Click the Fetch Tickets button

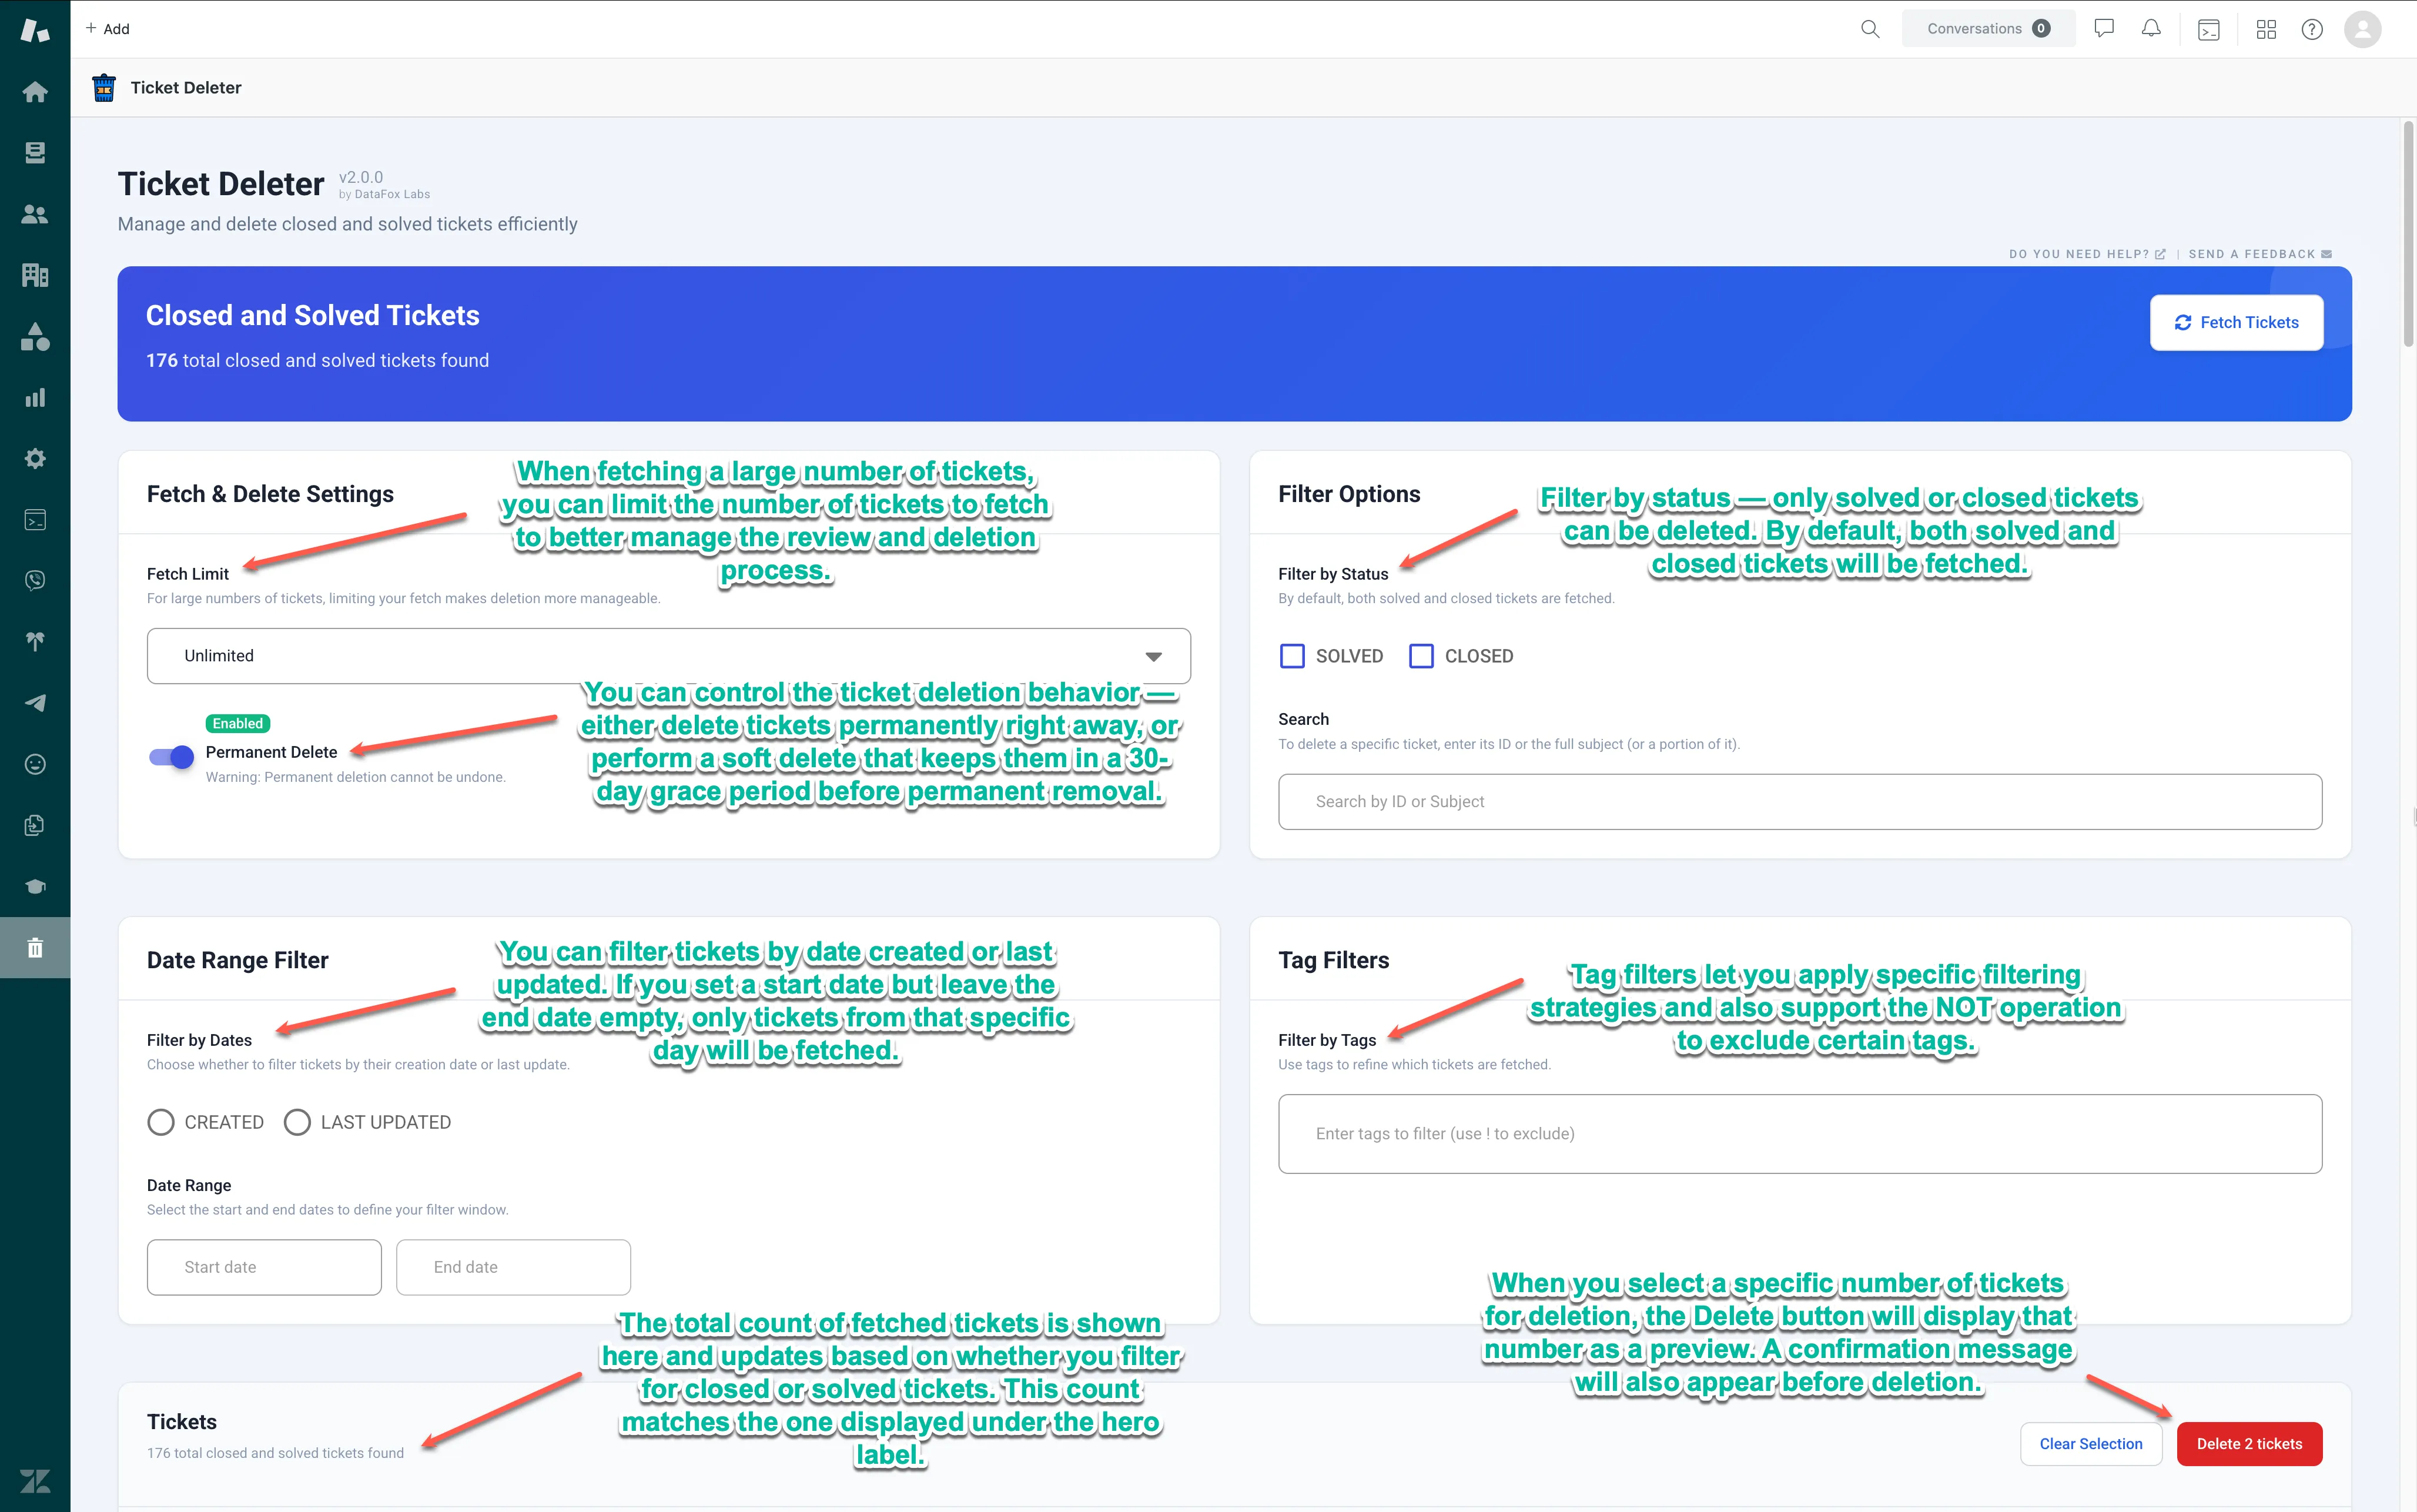pos(2236,322)
